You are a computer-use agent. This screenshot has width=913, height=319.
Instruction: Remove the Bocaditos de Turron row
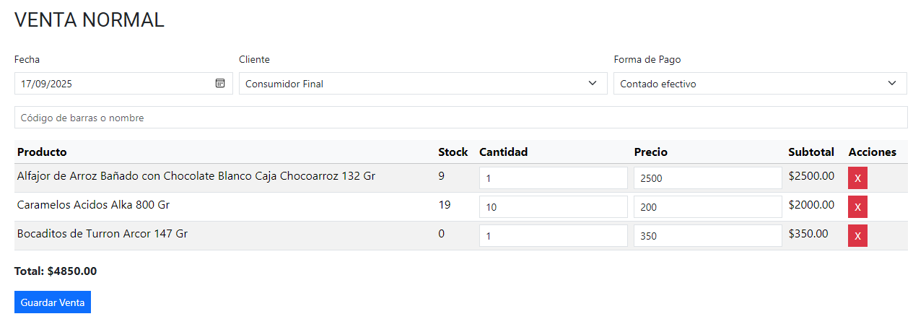point(857,236)
